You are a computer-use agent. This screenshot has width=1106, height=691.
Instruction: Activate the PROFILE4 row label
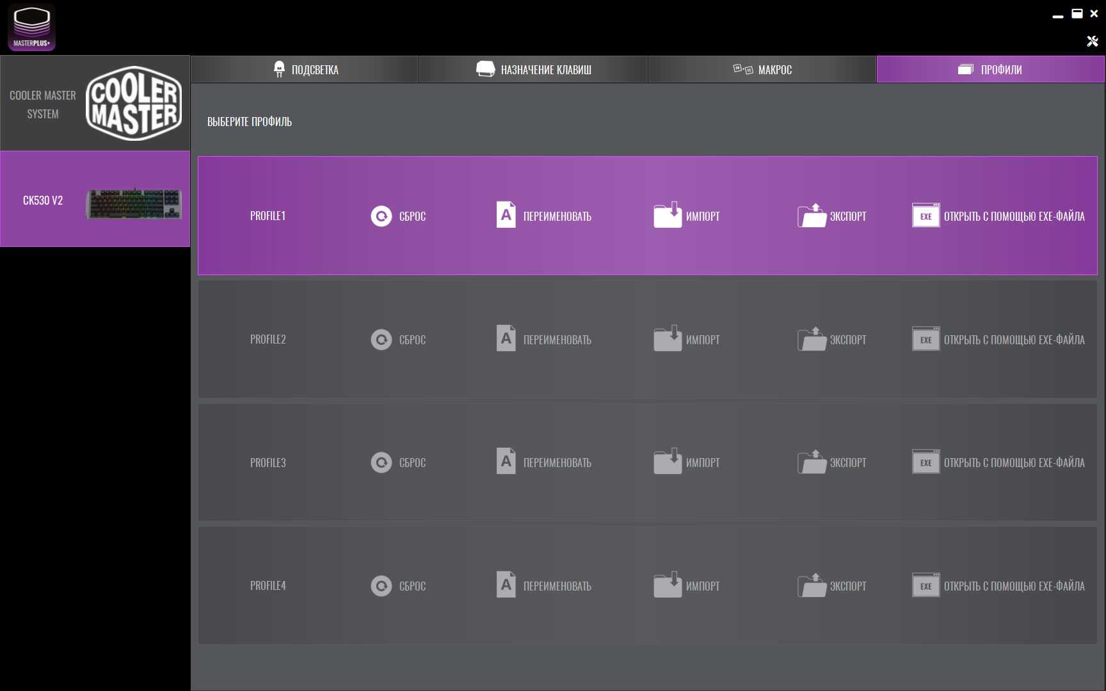268,585
